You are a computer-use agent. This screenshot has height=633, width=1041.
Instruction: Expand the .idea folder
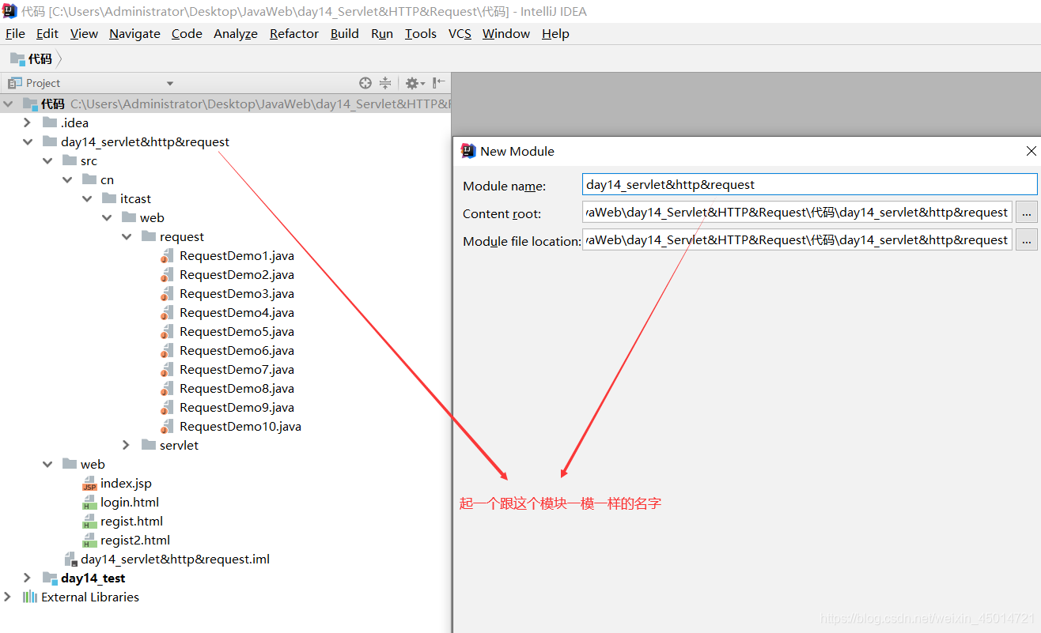(28, 122)
